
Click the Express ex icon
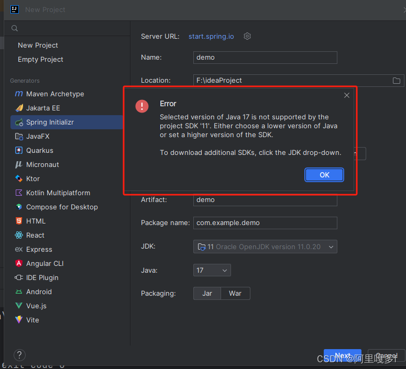pyautogui.click(x=19, y=249)
